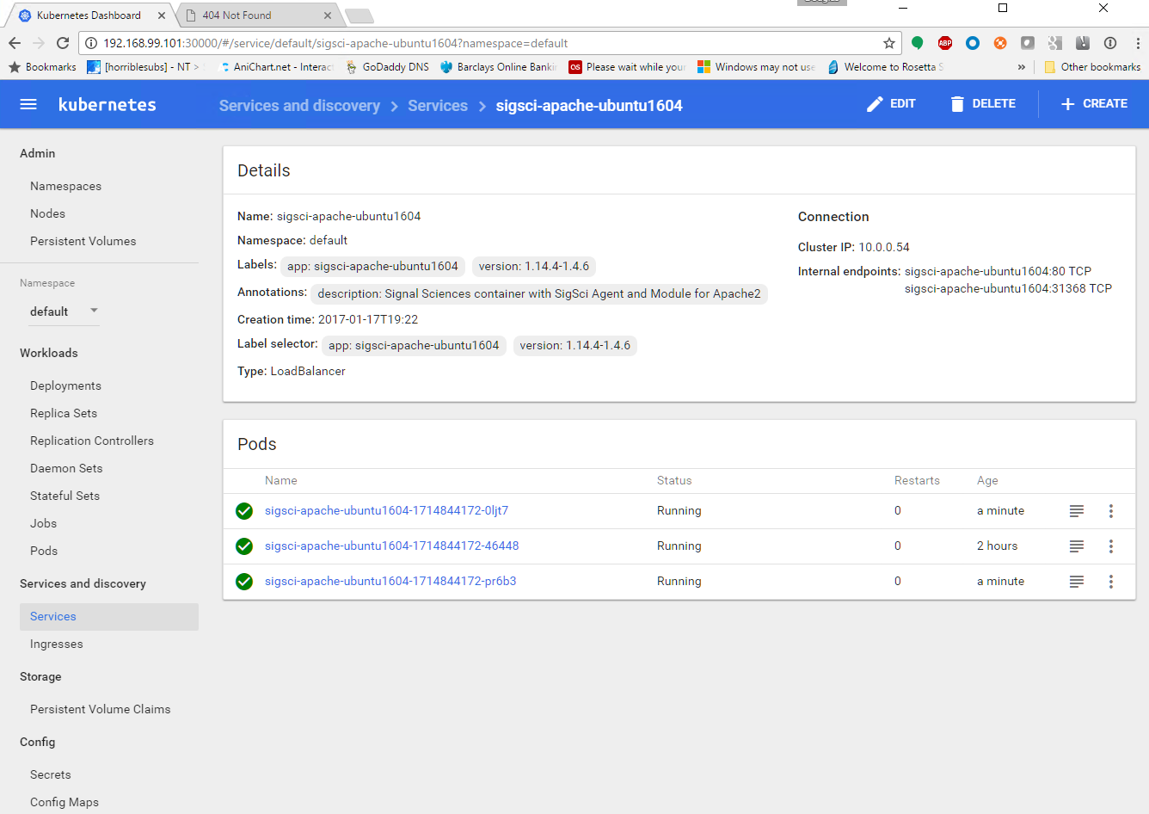Click Services and discovery breadcrumb
Screen dimensions: 1149x814
(299, 105)
